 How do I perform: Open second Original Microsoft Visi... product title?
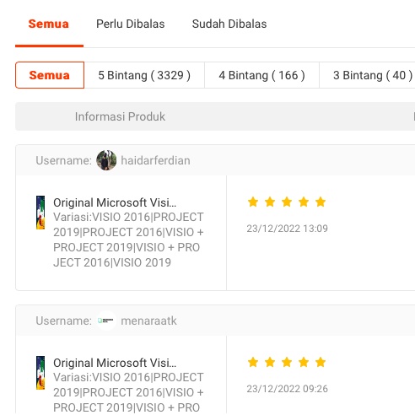pos(115,363)
